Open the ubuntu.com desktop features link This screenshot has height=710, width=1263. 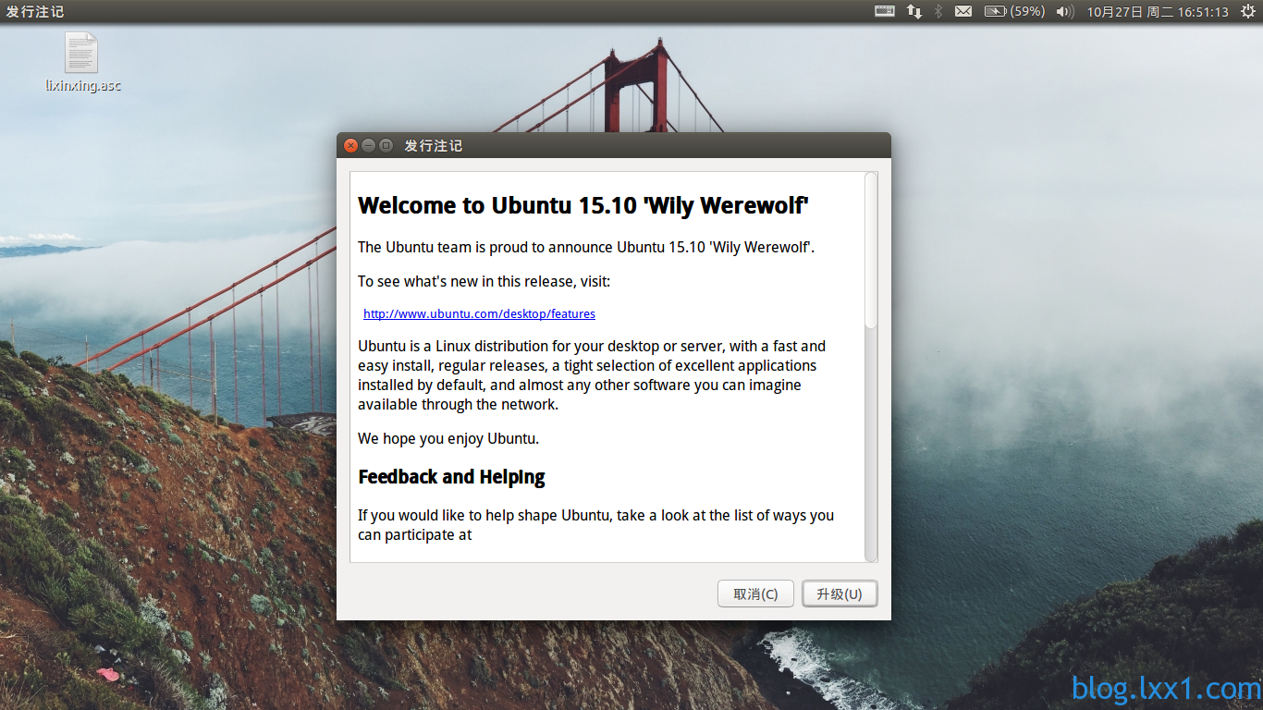pyautogui.click(x=479, y=313)
